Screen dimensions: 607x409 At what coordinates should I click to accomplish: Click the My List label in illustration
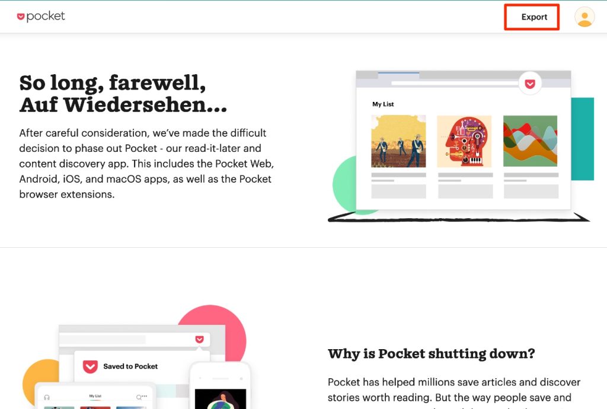coord(383,104)
